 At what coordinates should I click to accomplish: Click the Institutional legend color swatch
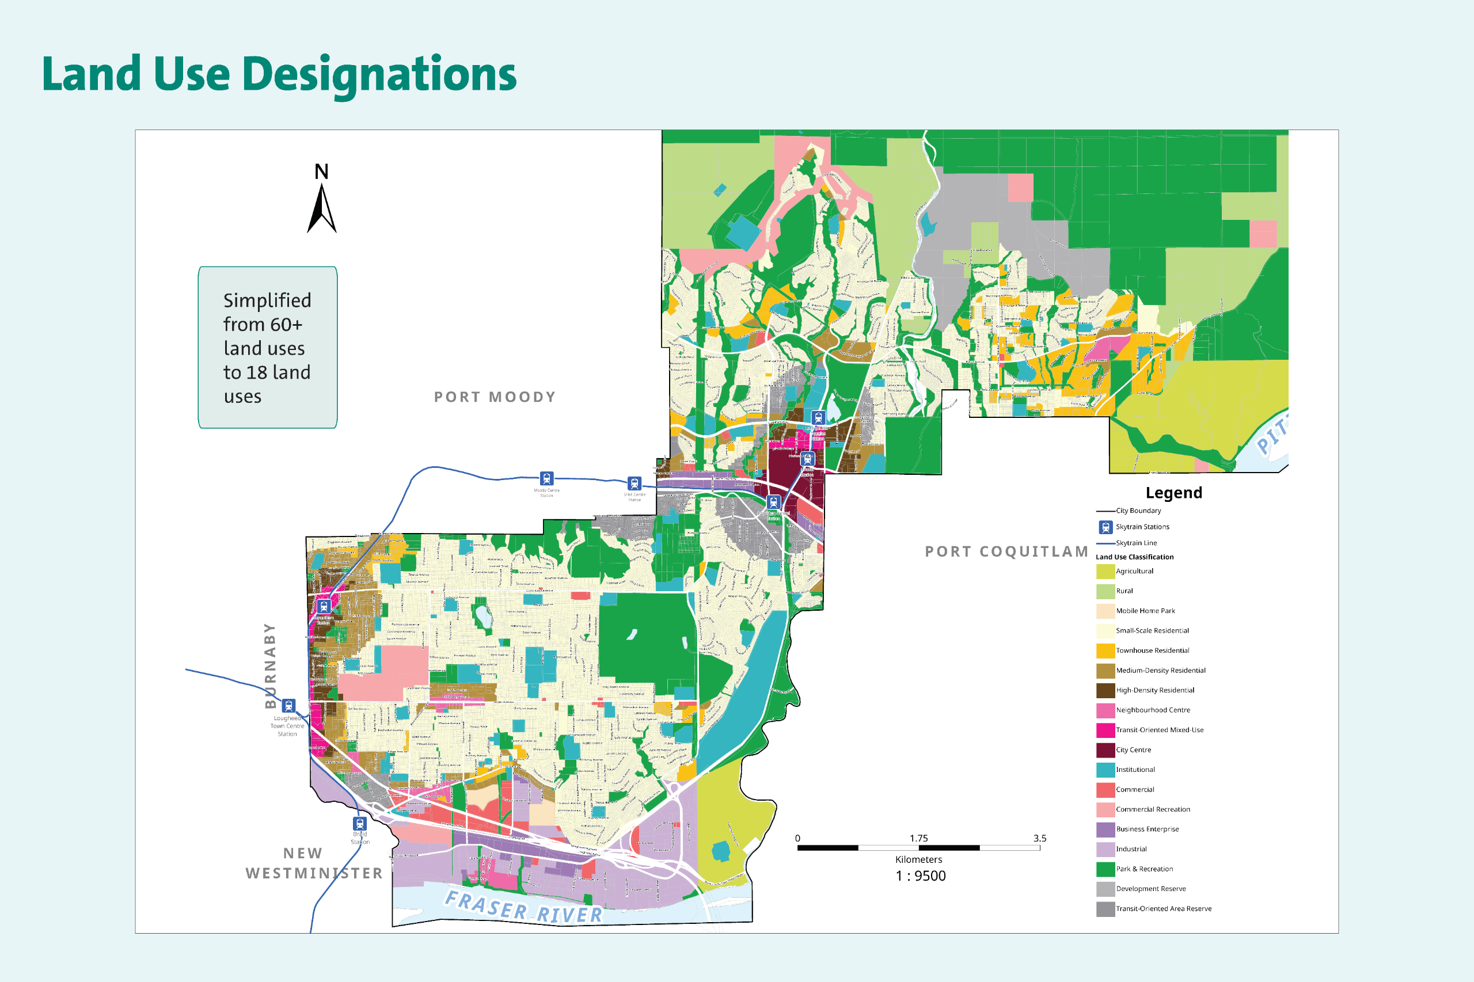tap(1105, 770)
